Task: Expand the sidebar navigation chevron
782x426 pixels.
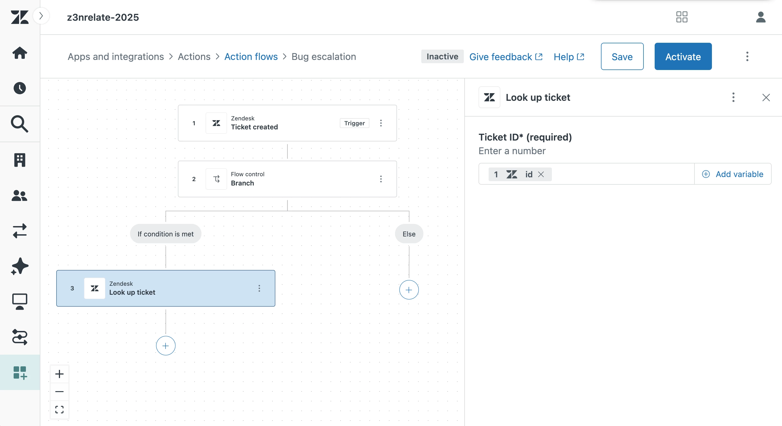Action: tap(41, 16)
